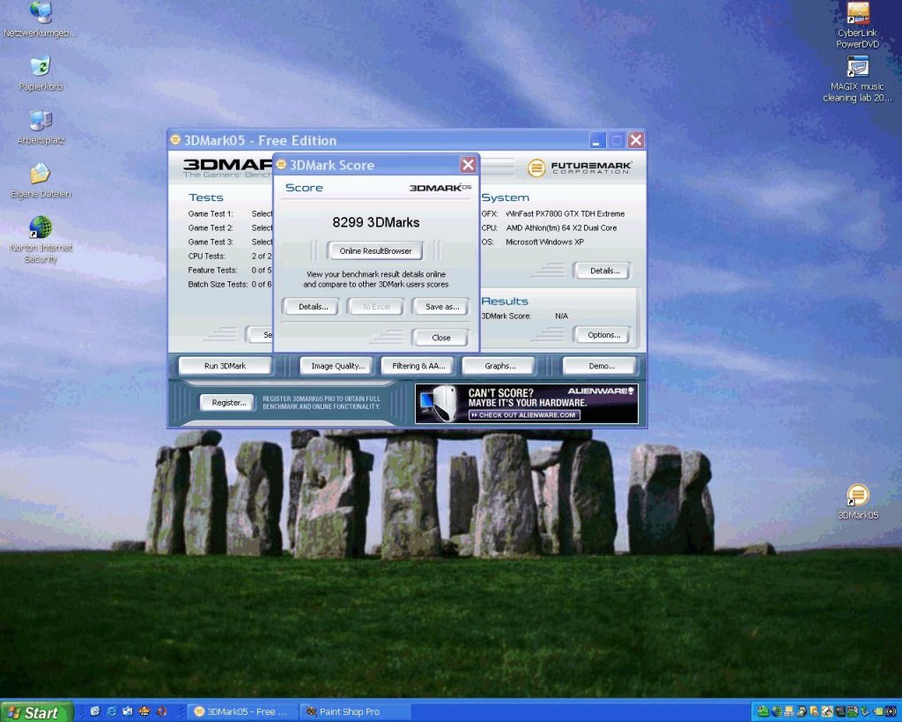902x722 pixels.
Task: Click Close in the 3DMark Score dialog
Action: point(440,338)
